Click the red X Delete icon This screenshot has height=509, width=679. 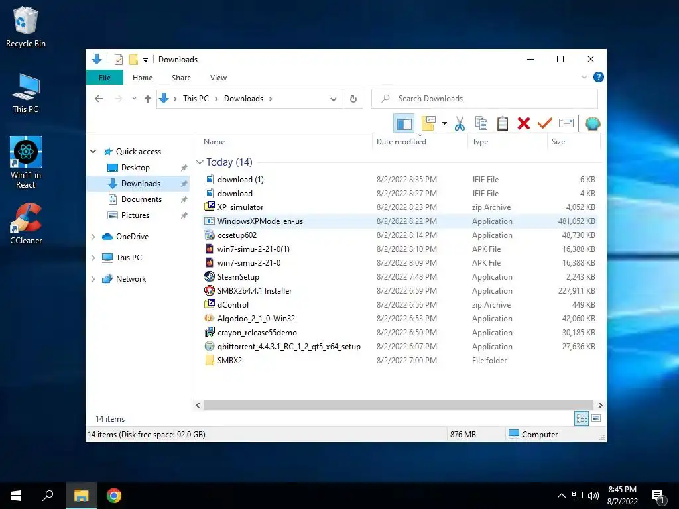(524, 123)
